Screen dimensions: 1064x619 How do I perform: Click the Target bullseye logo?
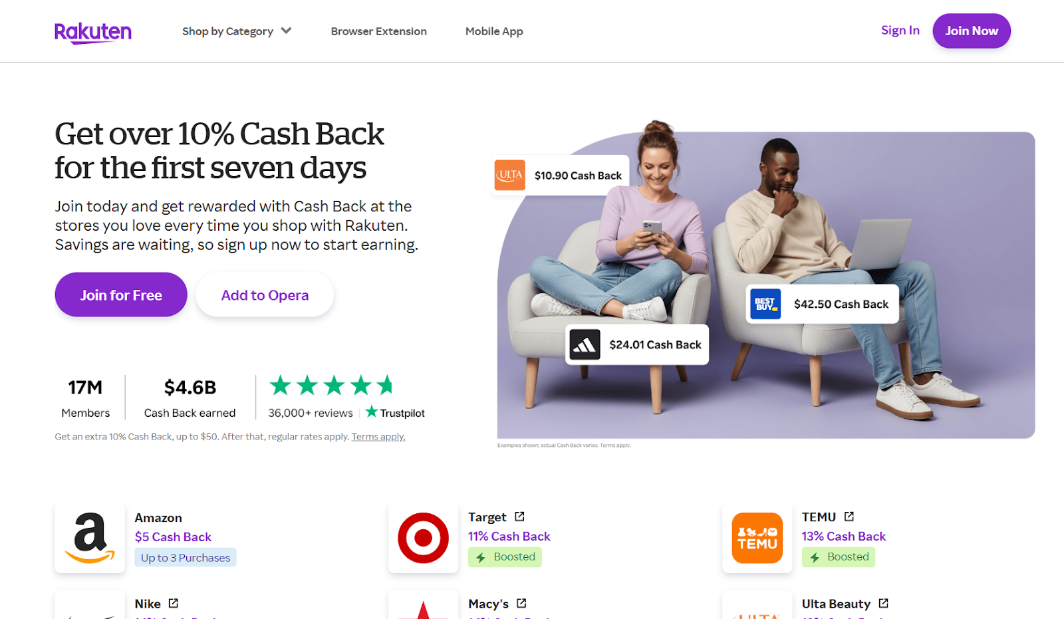(423, 538)
